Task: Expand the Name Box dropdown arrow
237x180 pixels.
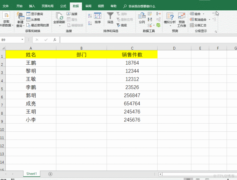Action: tap(22, 40)
